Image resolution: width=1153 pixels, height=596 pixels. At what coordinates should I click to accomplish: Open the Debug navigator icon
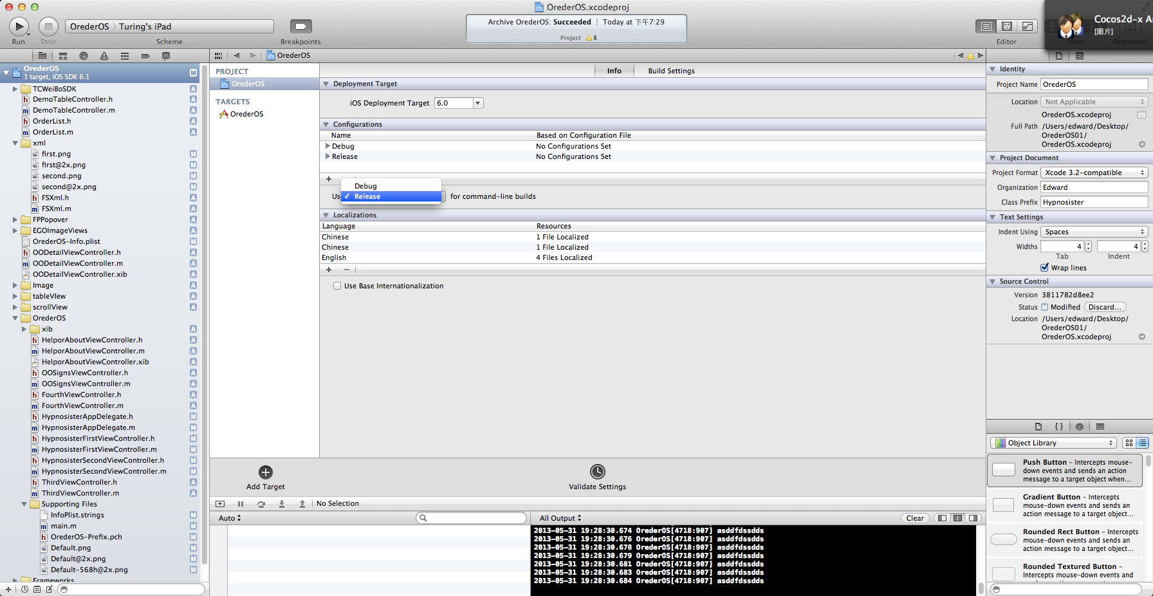(125, 56)
